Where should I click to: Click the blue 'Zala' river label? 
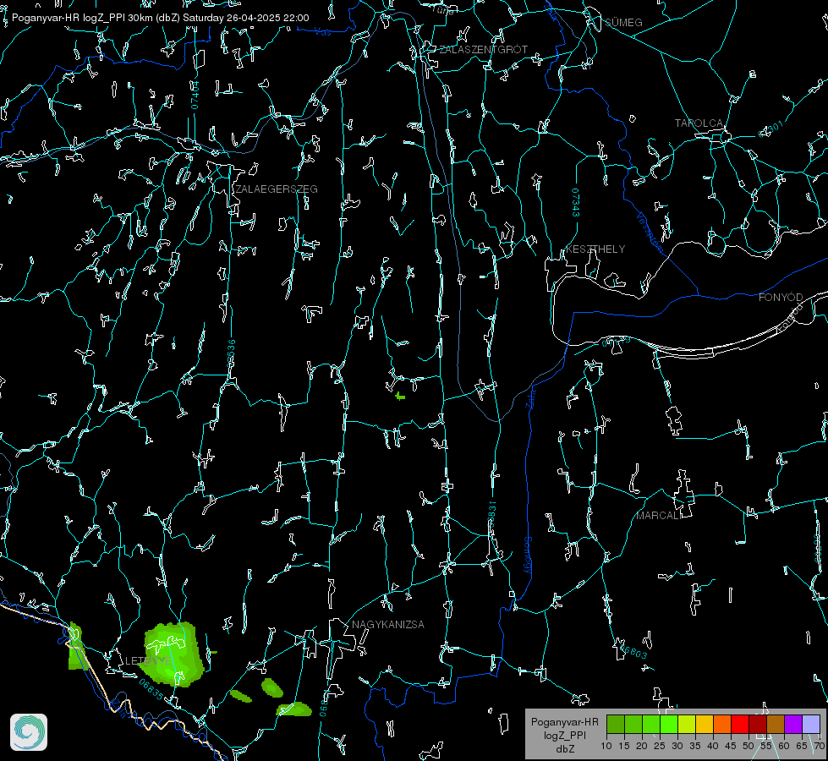[532, 397]
